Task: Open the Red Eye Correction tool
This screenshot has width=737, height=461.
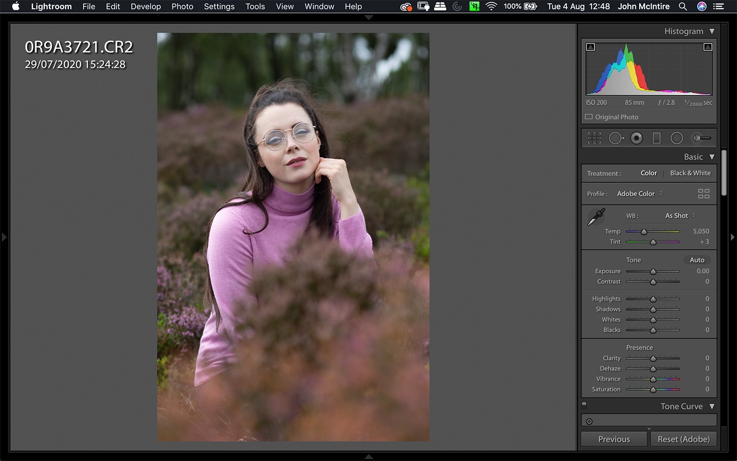Action: 636,138
